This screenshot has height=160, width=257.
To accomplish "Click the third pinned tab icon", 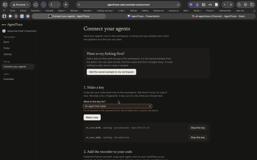I will [16, 16].
